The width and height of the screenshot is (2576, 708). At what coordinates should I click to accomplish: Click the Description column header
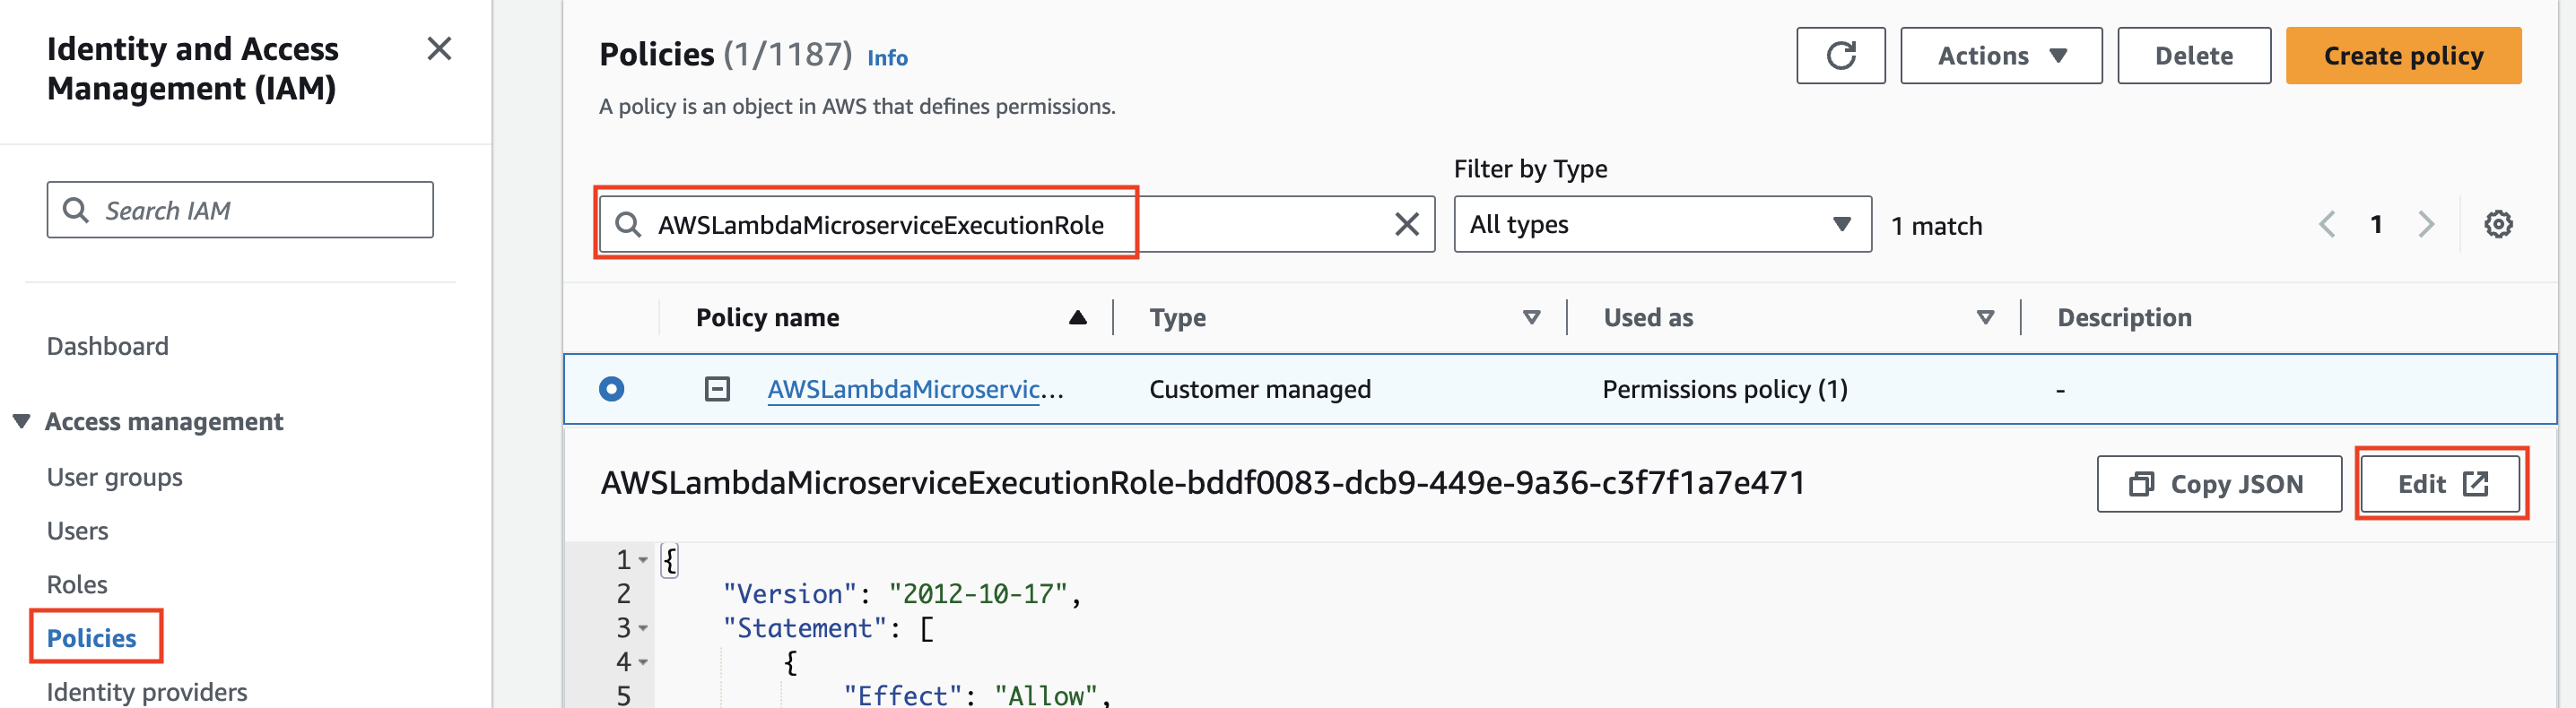[2124, 317]
